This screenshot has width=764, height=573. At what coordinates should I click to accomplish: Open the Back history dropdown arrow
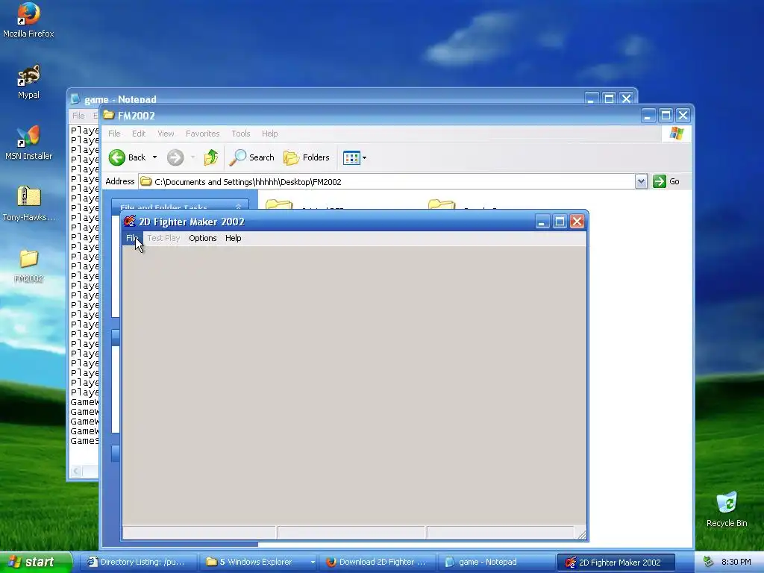point(154,157)
